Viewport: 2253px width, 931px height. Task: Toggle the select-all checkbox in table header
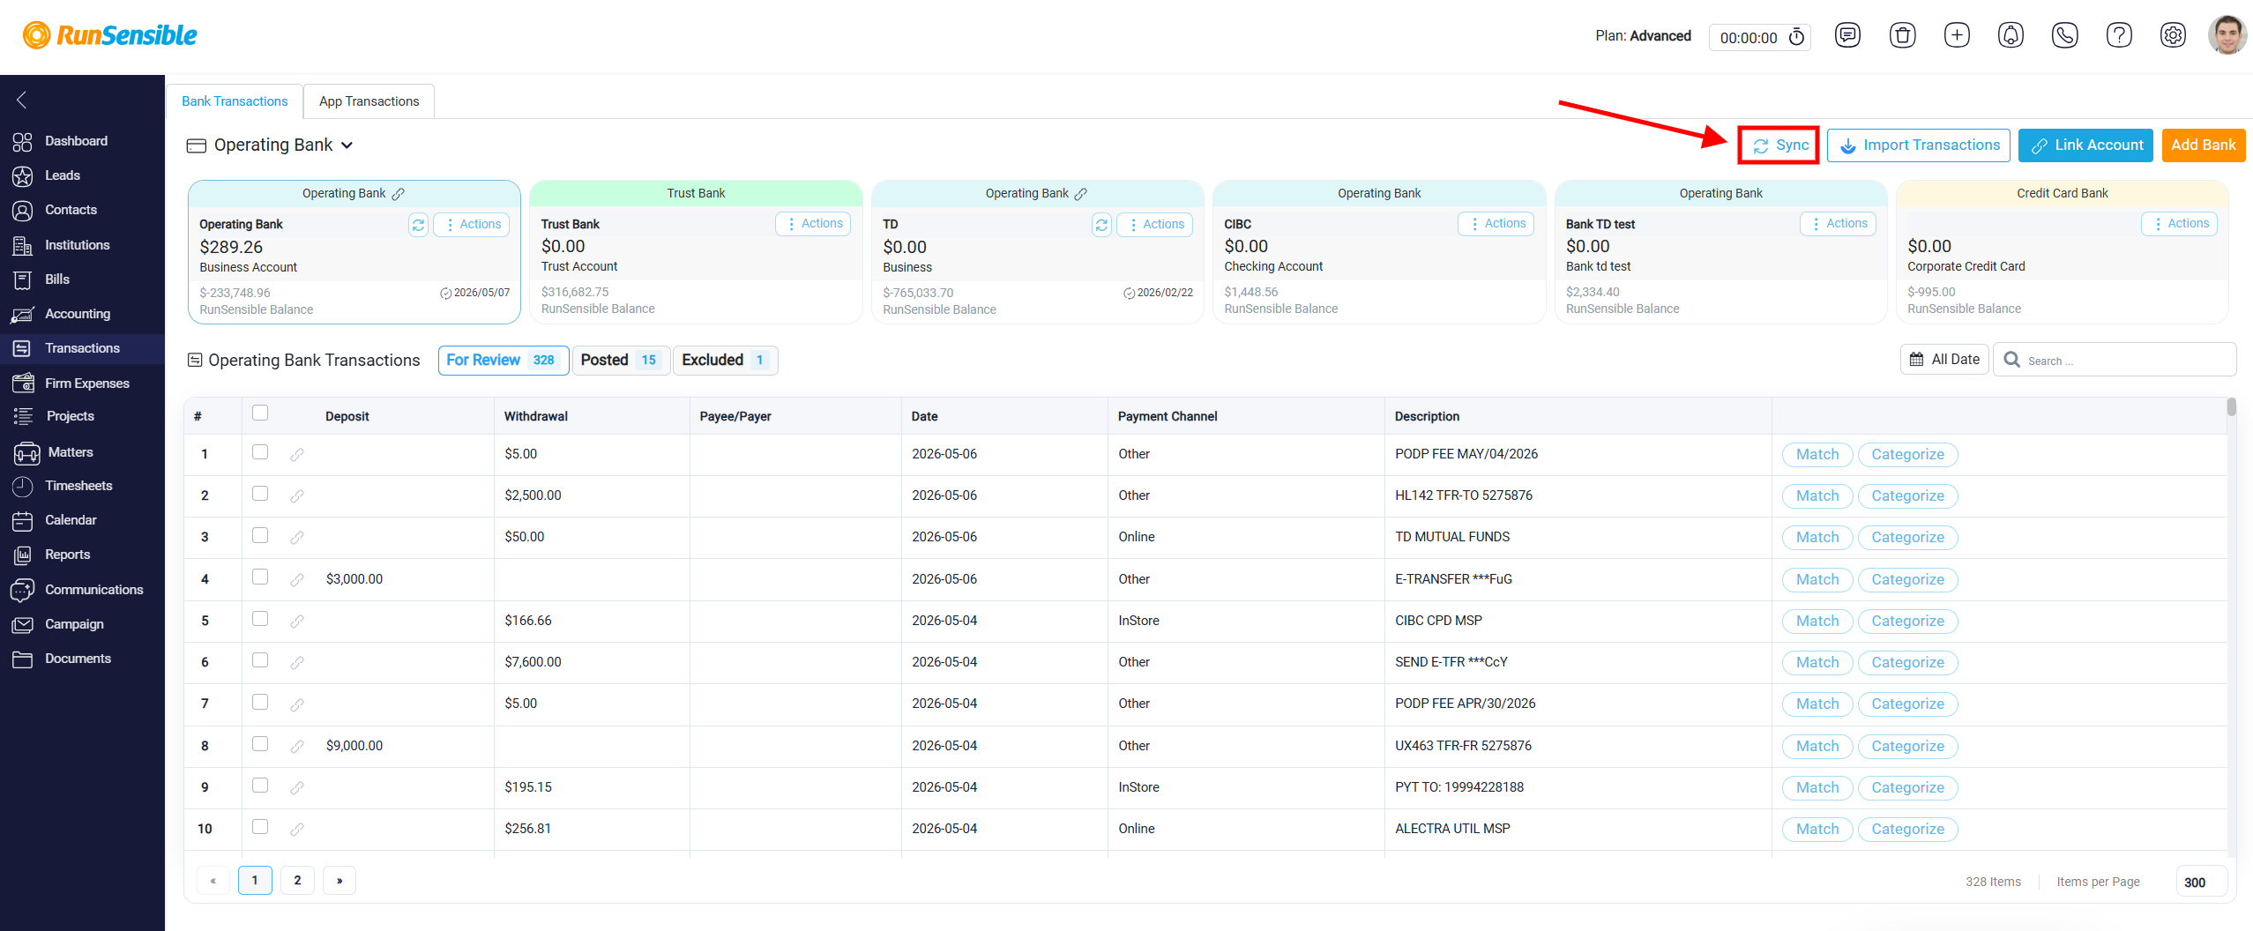click(260, 413)
